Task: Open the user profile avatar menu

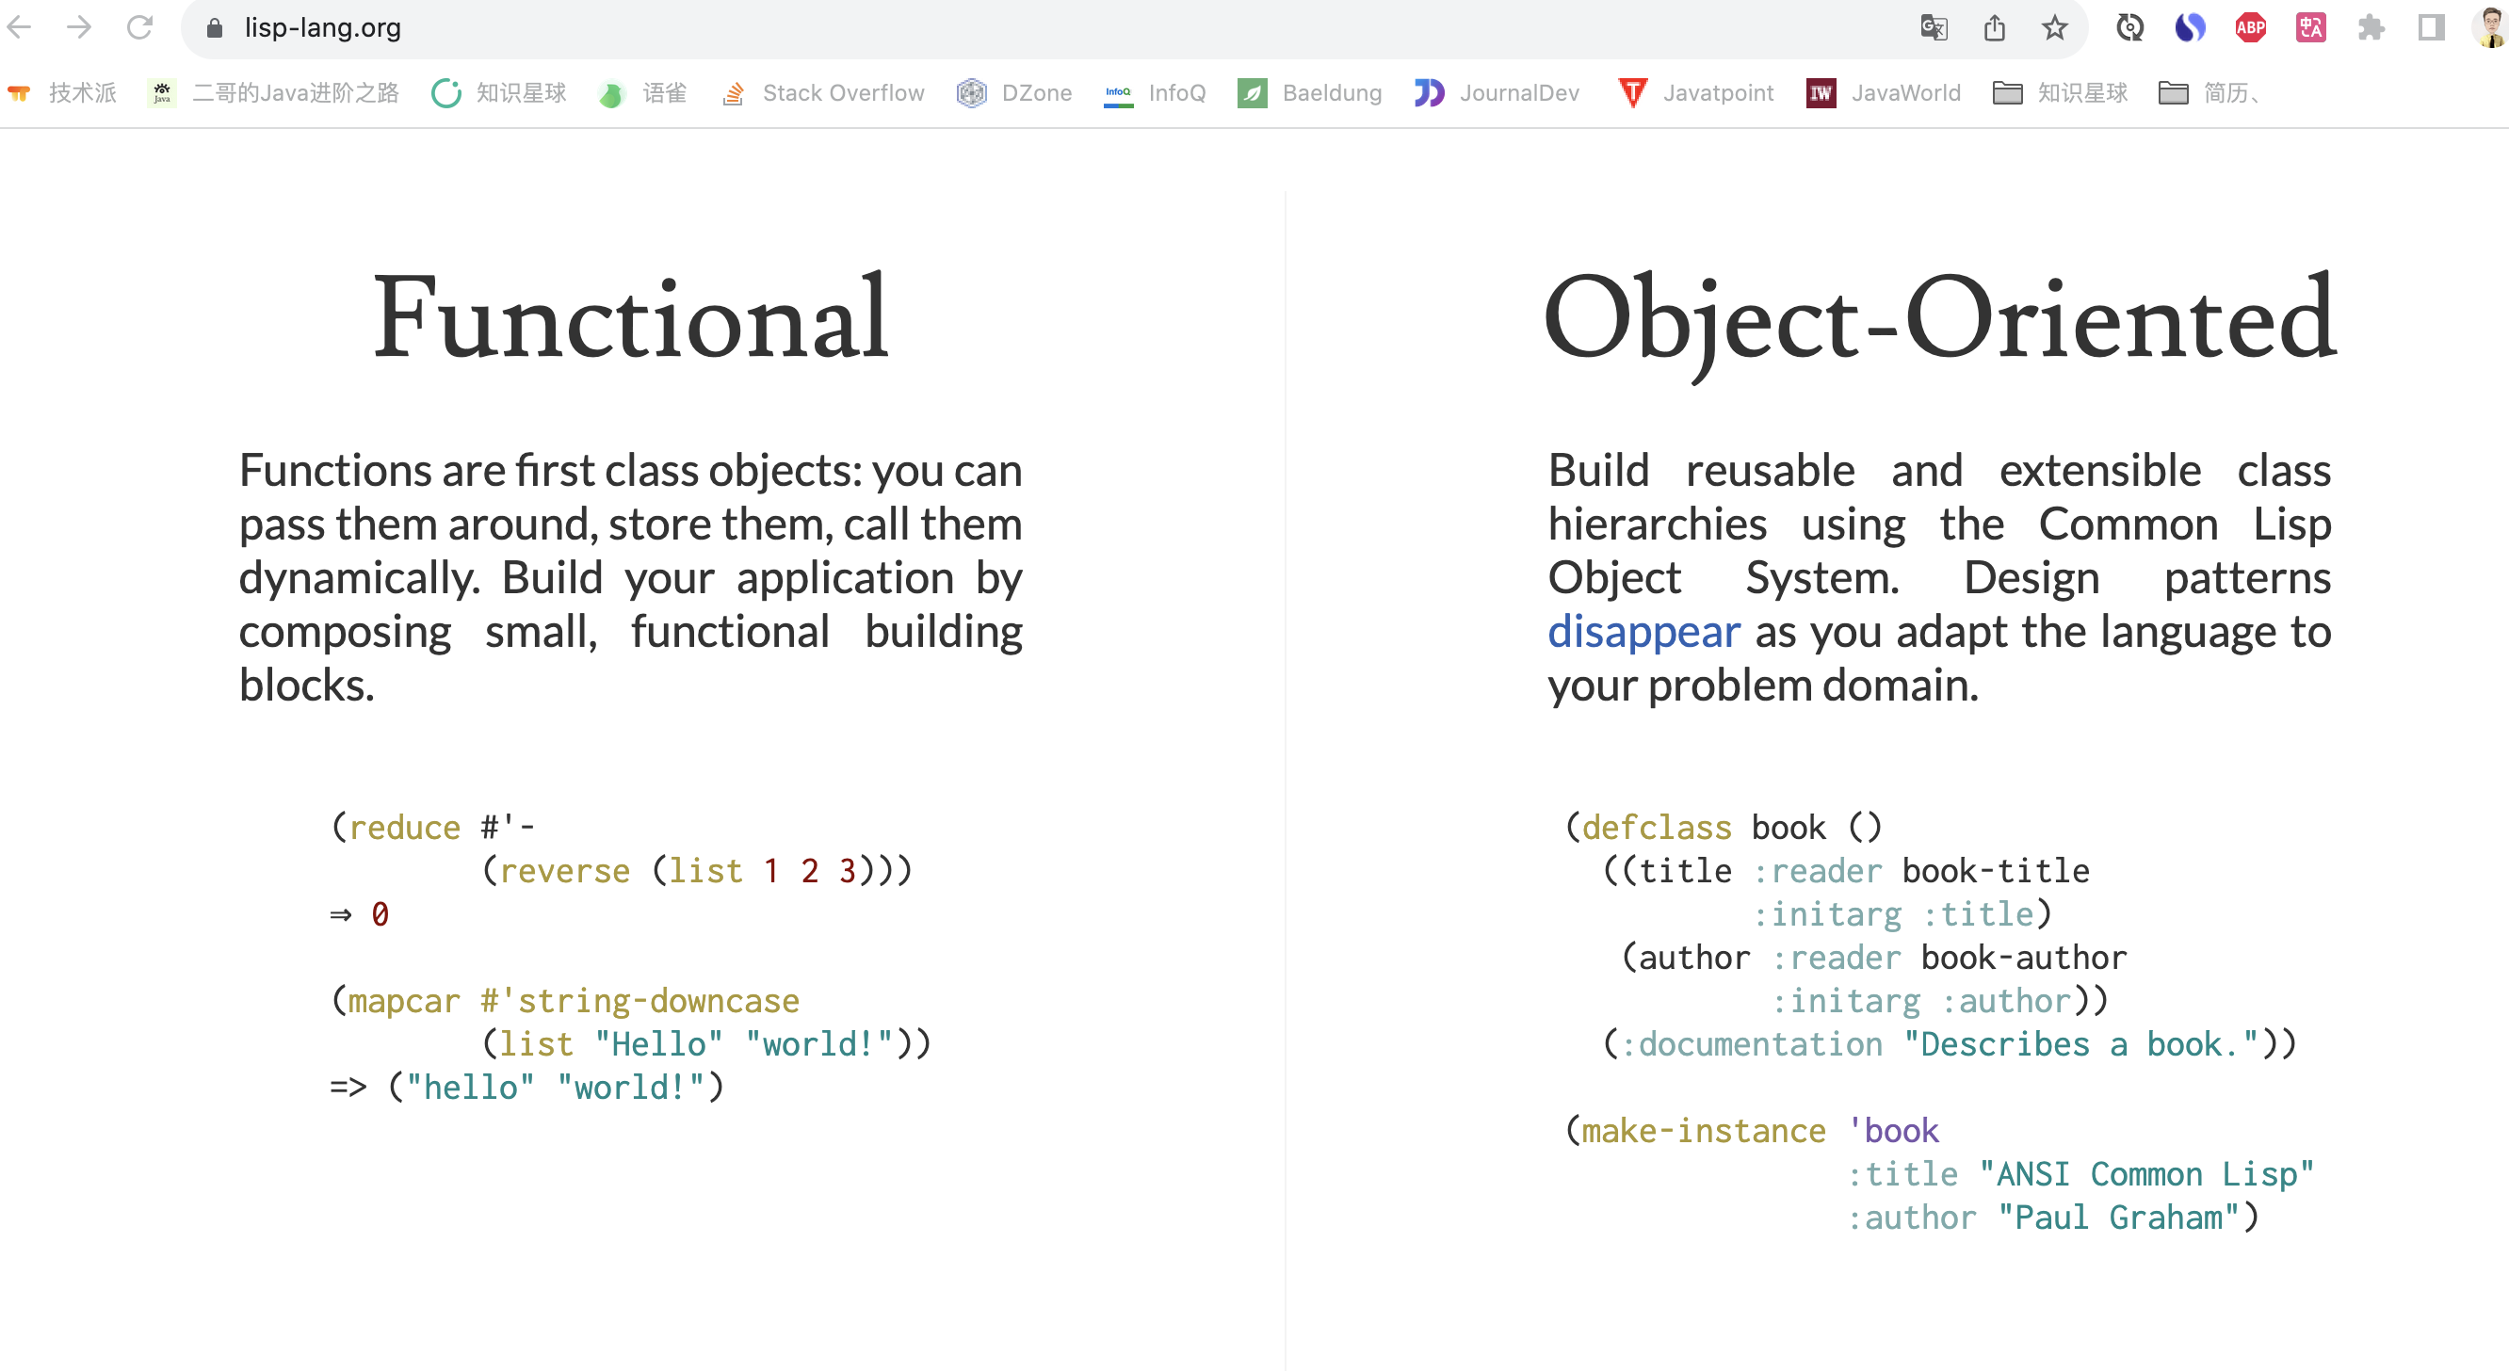Action: click(x=2490, y=27)
